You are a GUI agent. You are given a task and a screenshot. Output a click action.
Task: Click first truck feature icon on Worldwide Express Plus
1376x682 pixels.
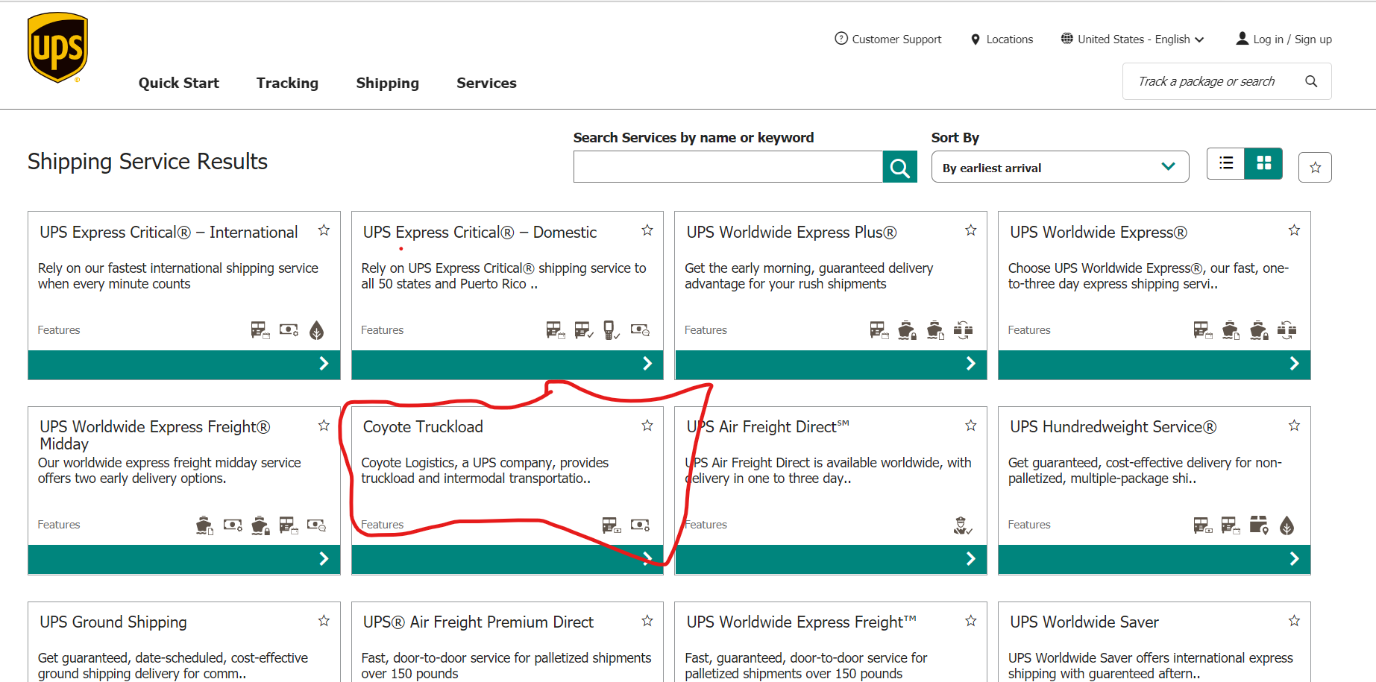(x=879, y=330)
